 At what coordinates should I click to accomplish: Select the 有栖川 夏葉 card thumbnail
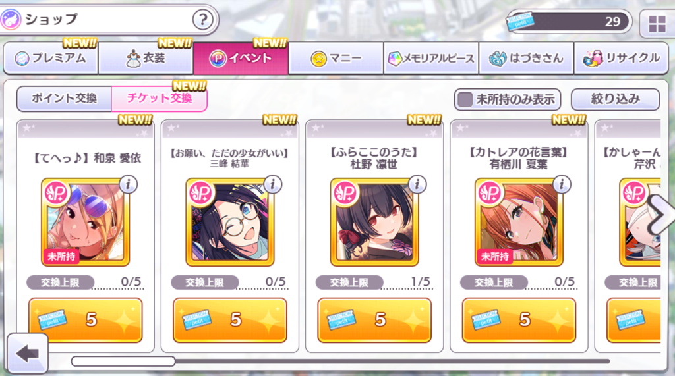pos(519,222)
